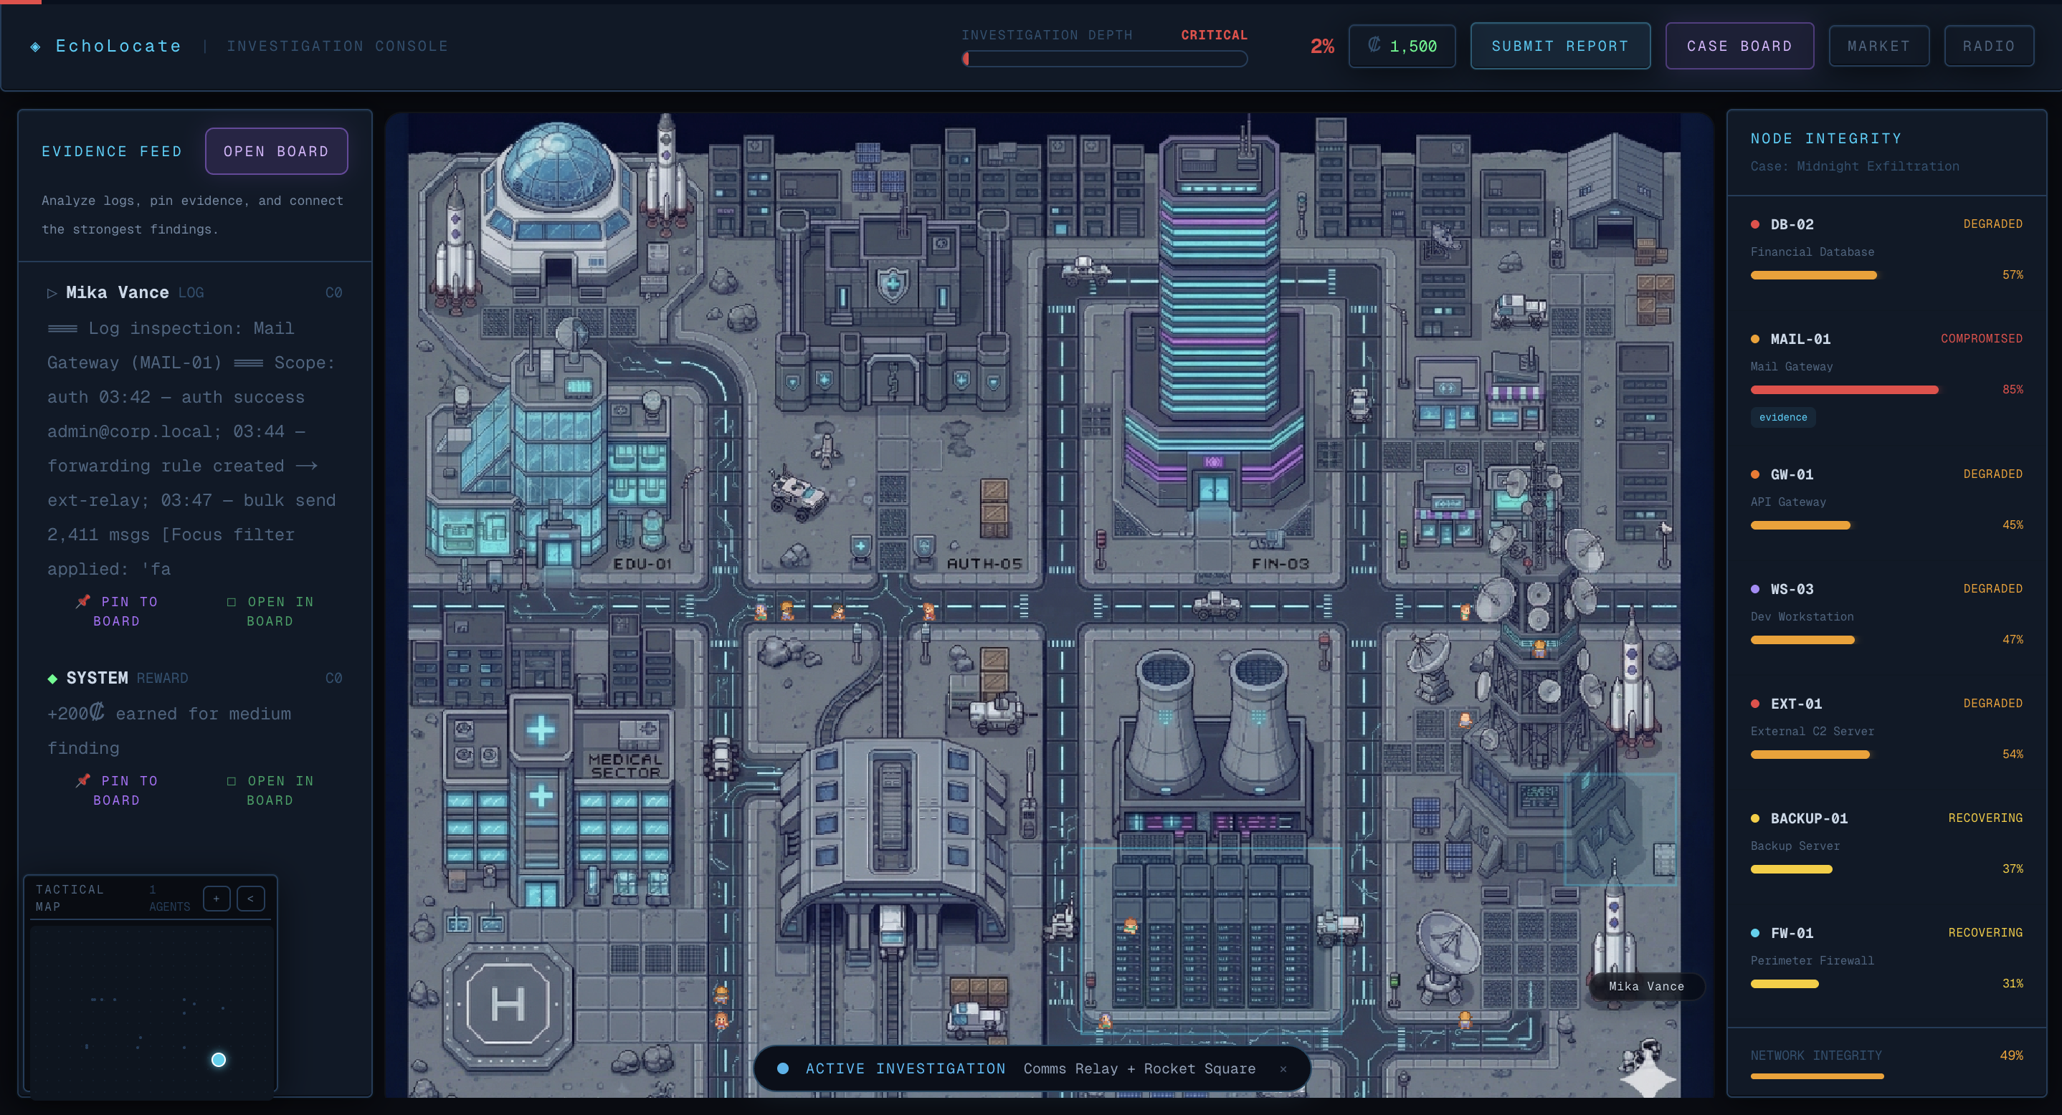2062x1115 pixels.
Task: Pin the Mika Vance log to board
Action: point(118,611)
